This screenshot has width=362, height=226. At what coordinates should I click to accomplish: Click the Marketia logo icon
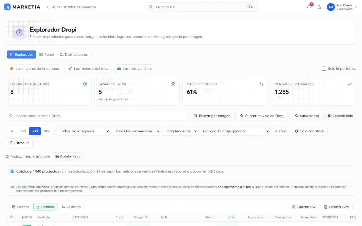coord(7,7)
